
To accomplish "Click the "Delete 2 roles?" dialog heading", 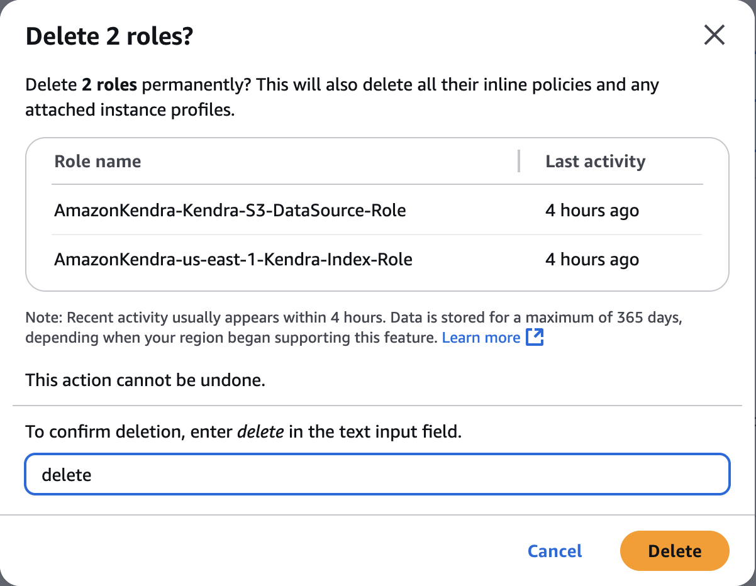I will [x=109, y=37].
